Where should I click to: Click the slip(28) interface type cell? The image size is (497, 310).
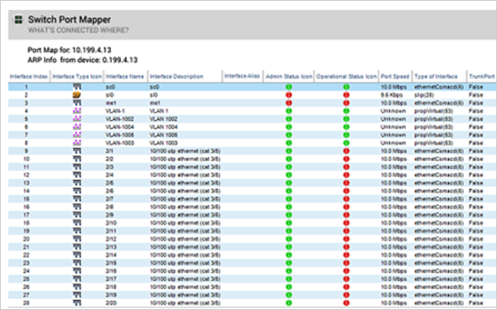tap(424, 94)
